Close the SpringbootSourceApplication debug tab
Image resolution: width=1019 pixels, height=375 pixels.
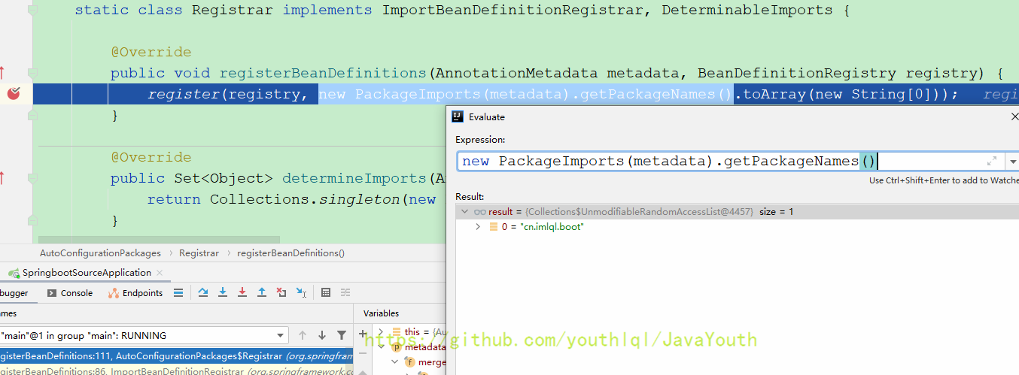pos(160,273)
